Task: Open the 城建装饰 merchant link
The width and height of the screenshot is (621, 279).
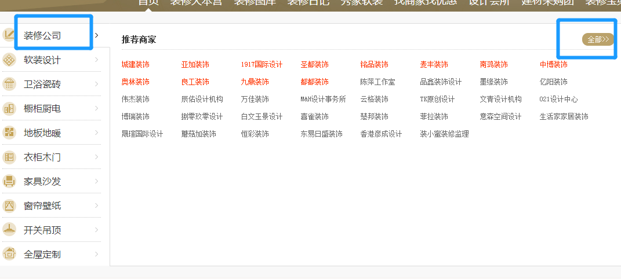Action: pyautogui.click(x=136, y=64)
